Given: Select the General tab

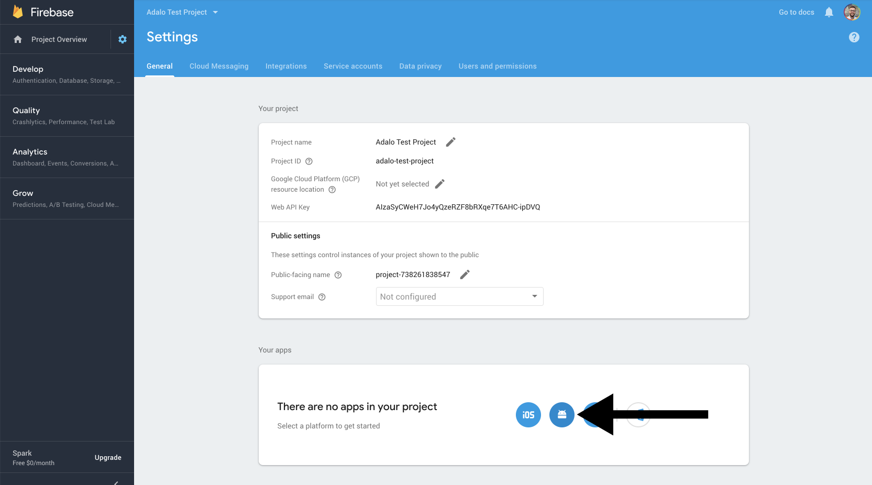Looking at the screenshot, I should tap(160, 66).
